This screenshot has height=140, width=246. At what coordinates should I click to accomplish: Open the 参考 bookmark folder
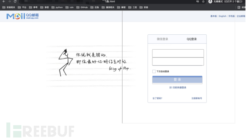(x=33, y=7)
